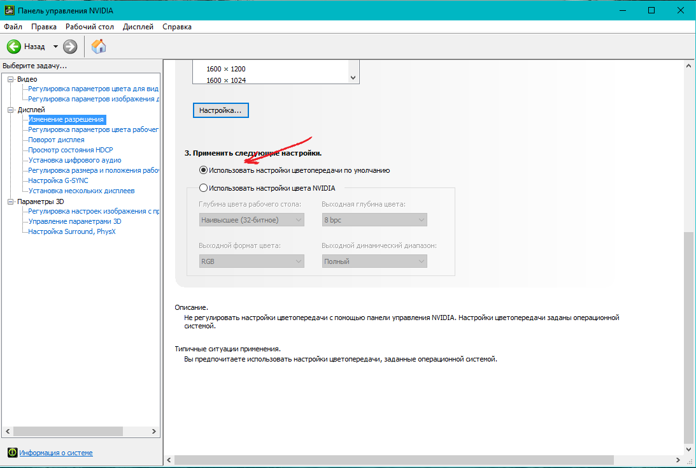Click the Настройка... button
This screenshot has width=696, height=468.
pos(220,110)
